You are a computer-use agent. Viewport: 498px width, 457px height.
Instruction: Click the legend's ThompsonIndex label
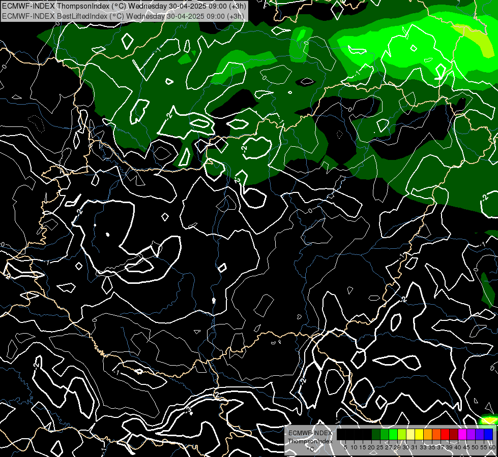tap(310, 441)
